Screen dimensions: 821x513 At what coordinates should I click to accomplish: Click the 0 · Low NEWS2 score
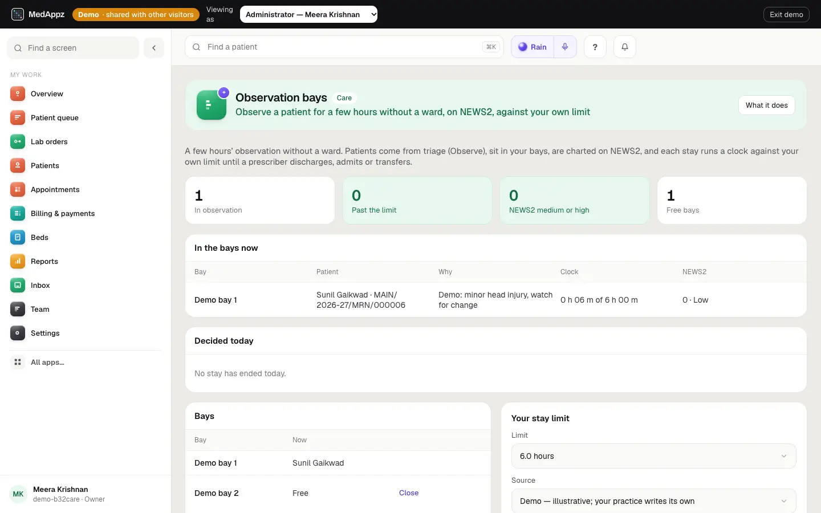tap(695, 300)
